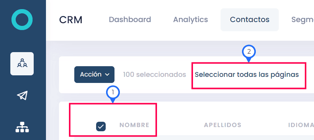Sort by the NOMBRE column header
This screenshot has width=314, height=140.
(134, 125)
